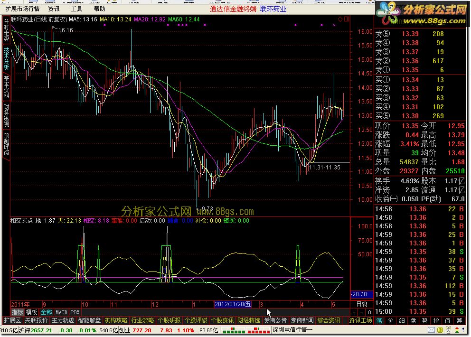This screenshot has height=337, width=471.
Task: Click the MA5: 13.16 legend label
Action: click(x=83, y=19)
